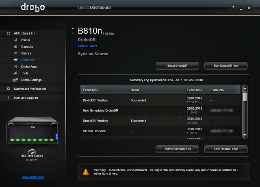Click the Status bar-chart icon
Viewport: 260px width, 187px height.
click(15, 40)
